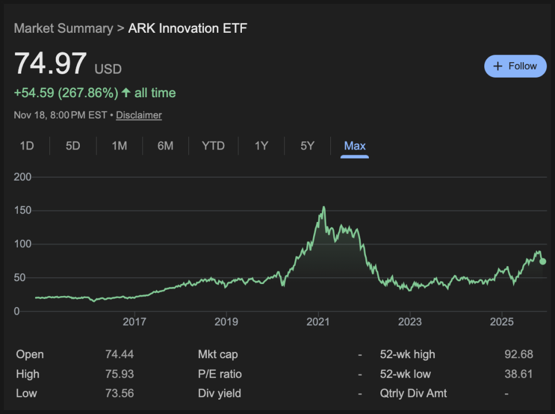Screen dimensions: 555x414
Task: Click the 2017 label on x-axis
Action: (x=134, y=321)
